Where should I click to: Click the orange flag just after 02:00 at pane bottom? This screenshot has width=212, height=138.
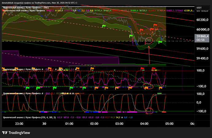coord(96,88)
